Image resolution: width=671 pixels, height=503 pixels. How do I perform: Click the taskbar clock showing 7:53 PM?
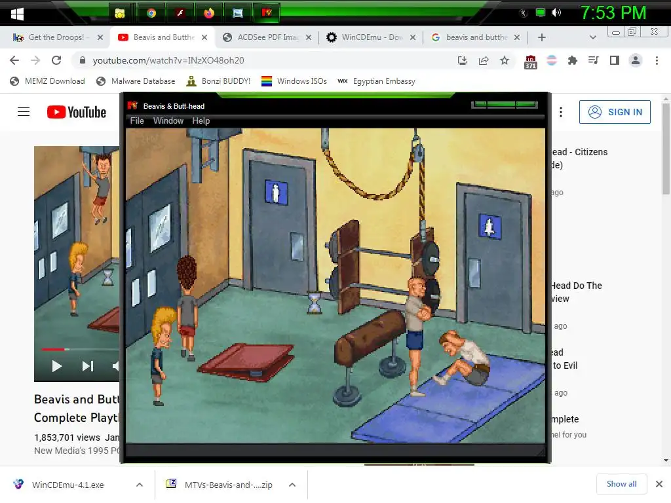613,13
